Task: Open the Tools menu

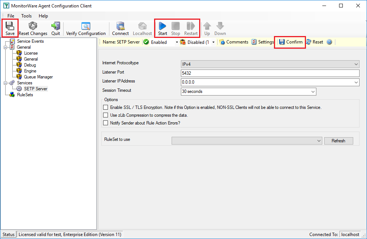Action: pos(26,16)
